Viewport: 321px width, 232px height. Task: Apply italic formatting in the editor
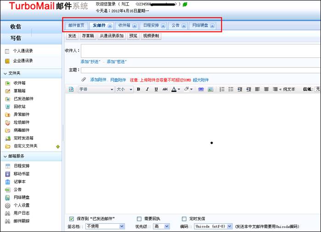tap(147, 89)
